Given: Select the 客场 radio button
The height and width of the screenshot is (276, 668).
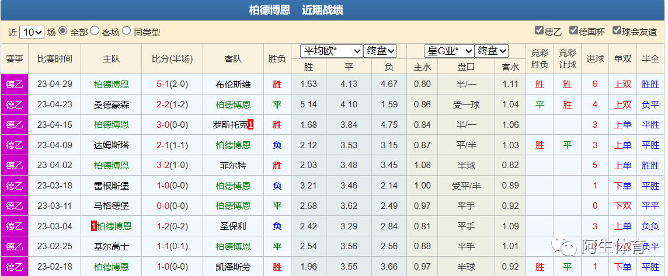Looking at the screenshot, I should coord(95,31).
